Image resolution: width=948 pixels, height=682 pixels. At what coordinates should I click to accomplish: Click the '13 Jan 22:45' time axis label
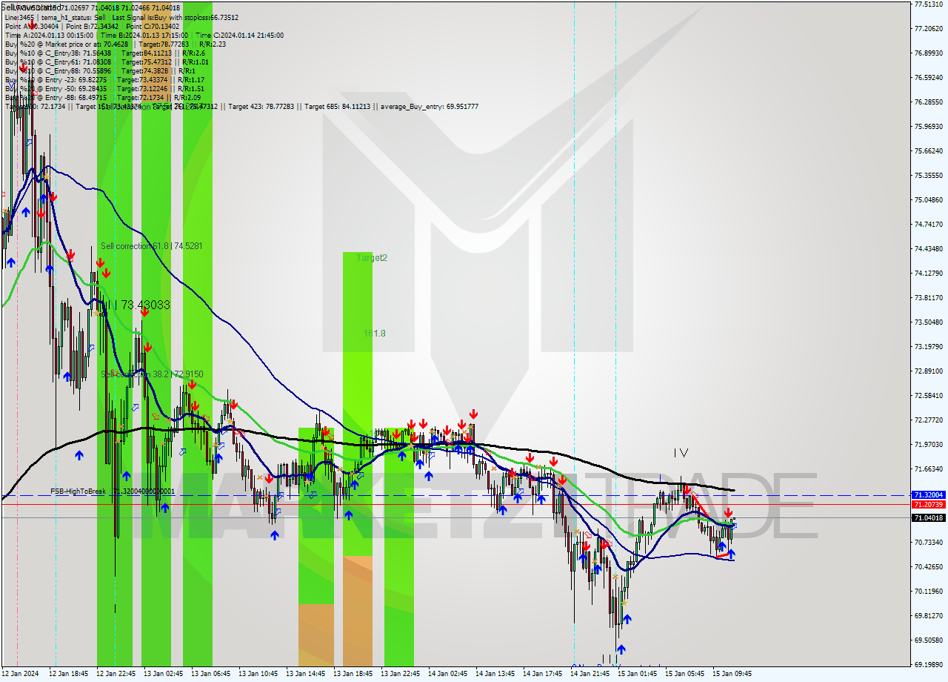[x=401, y=674]
